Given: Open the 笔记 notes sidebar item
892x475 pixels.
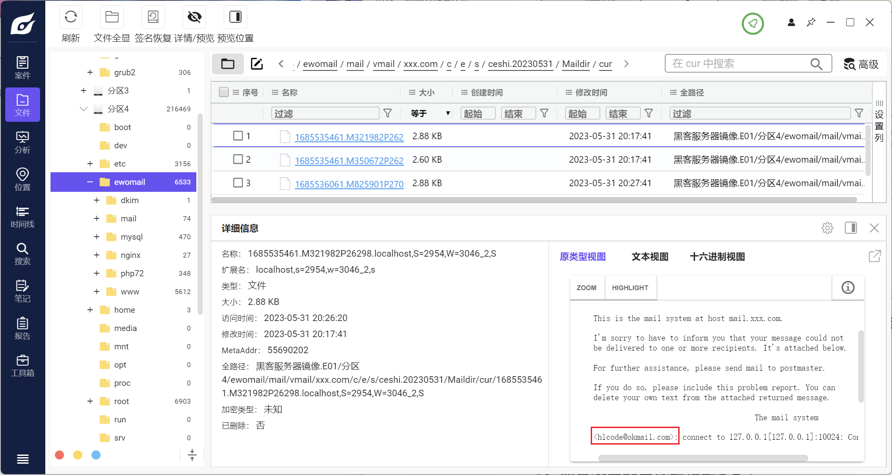Looking at the screenshot, I should [23, 291].
